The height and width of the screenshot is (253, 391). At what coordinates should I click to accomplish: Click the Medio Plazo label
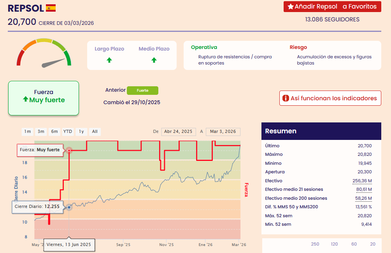154,49
